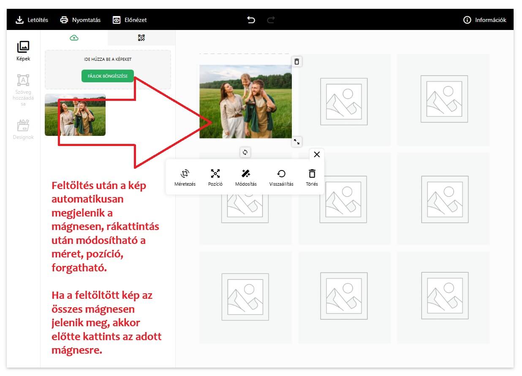
Task: Switch to the cloud upload tab
Action: coord(74,38)
